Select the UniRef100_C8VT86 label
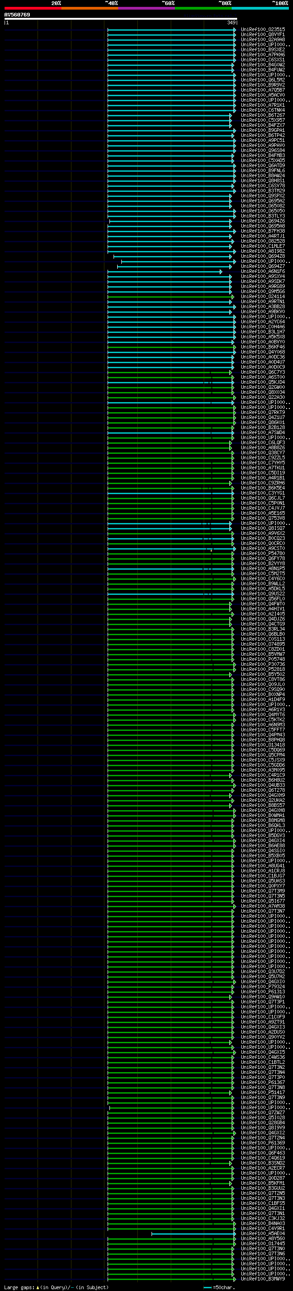Viewport: 293px width, 1291px height. (262, 680)
